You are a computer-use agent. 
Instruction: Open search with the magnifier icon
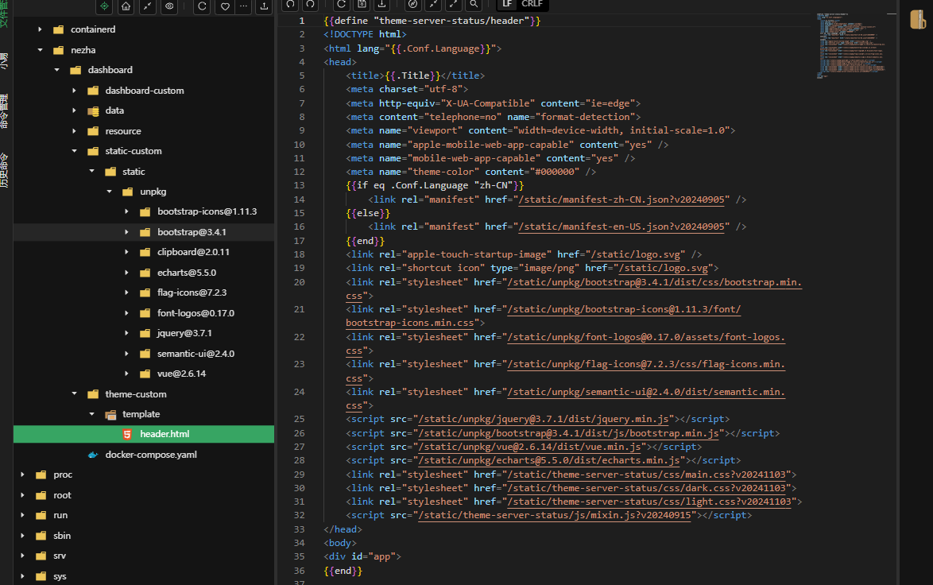(474, 5)
